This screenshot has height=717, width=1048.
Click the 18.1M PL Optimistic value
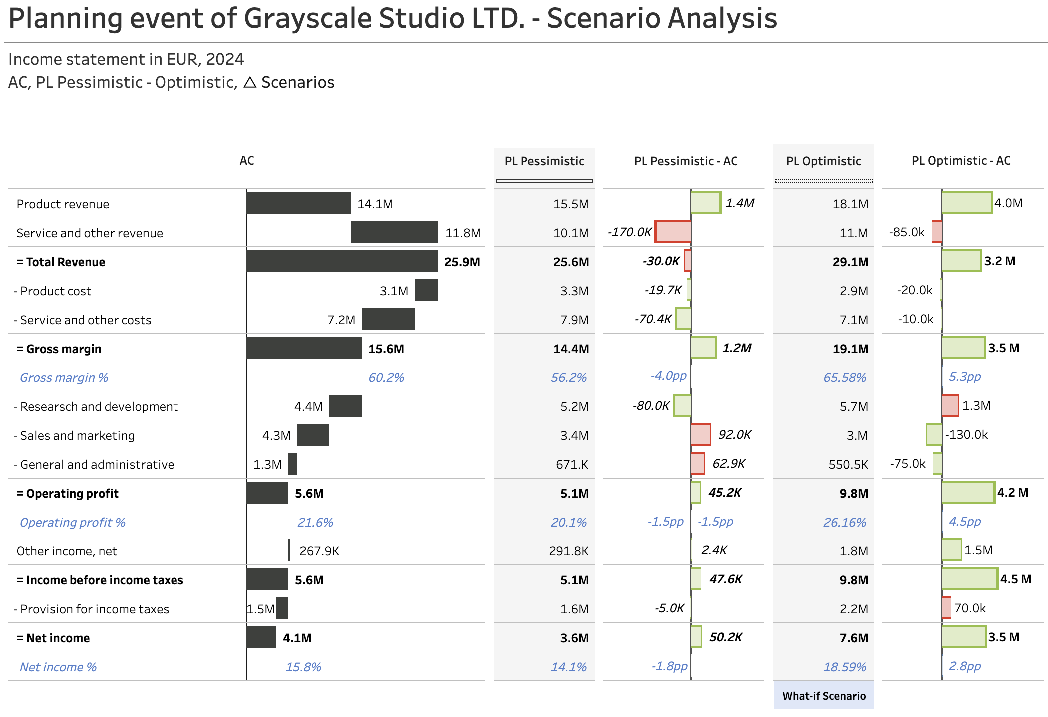click(x=851, y=204)
